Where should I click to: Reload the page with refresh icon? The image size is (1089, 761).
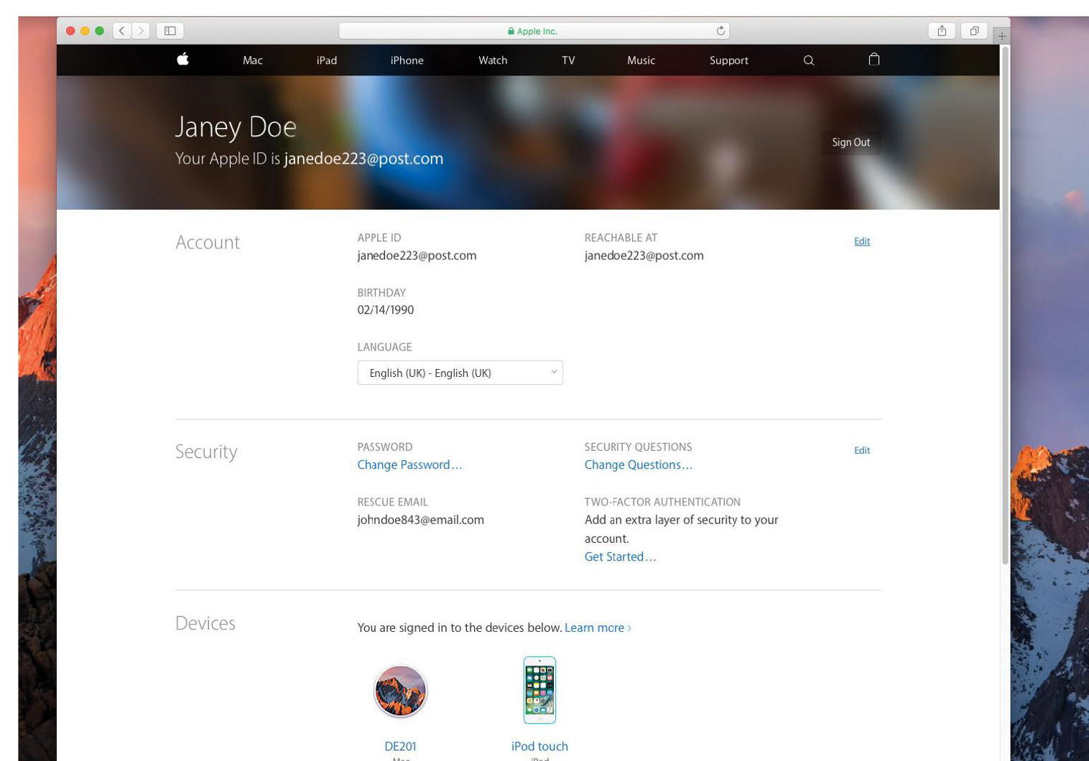tap(720, 31)
